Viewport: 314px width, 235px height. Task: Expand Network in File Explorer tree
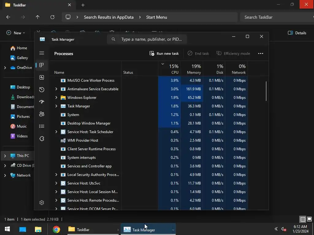(5, 175)
